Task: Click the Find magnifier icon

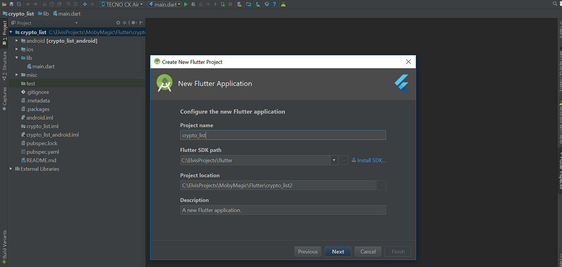Action: click(x=68, y=4)
